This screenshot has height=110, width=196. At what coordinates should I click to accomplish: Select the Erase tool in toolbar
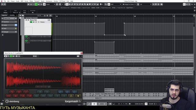tap(75, 4)
